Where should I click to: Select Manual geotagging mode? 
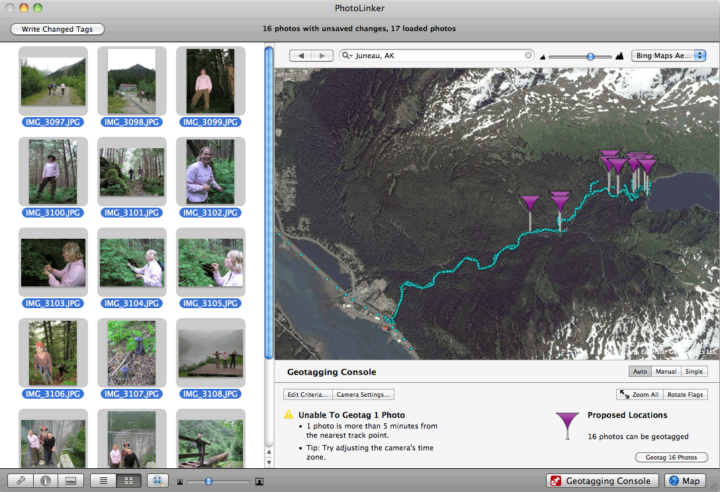coord(666,371)
